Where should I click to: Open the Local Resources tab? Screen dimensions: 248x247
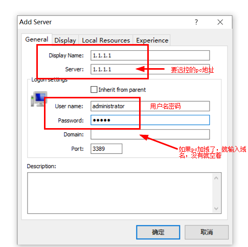[x=106, y=40]
